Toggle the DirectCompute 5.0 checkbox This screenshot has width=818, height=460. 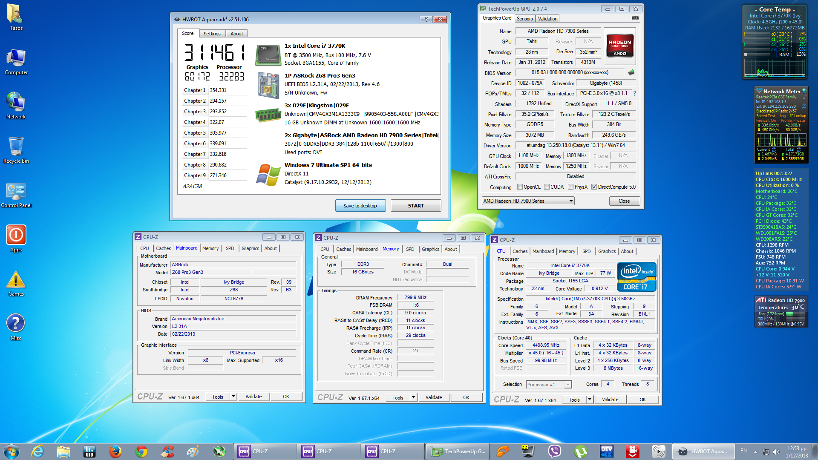click(594, 187)
